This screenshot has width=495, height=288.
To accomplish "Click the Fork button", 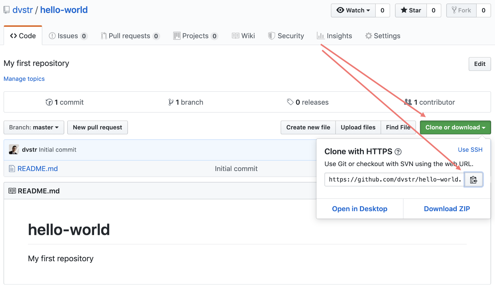I will [x=461, y=10].
